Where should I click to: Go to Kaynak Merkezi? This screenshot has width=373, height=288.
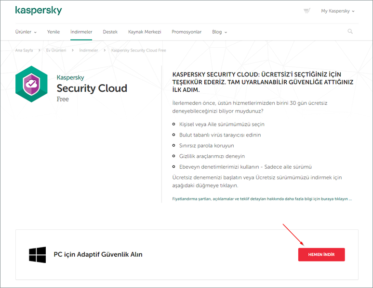pos(145,32)
